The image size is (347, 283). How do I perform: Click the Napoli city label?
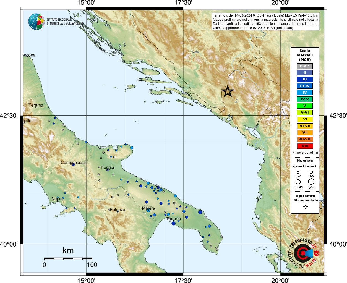[x=58, y=199]
